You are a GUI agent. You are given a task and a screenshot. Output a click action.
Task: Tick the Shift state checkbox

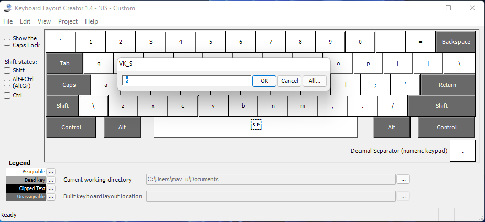tap(7, 70)
